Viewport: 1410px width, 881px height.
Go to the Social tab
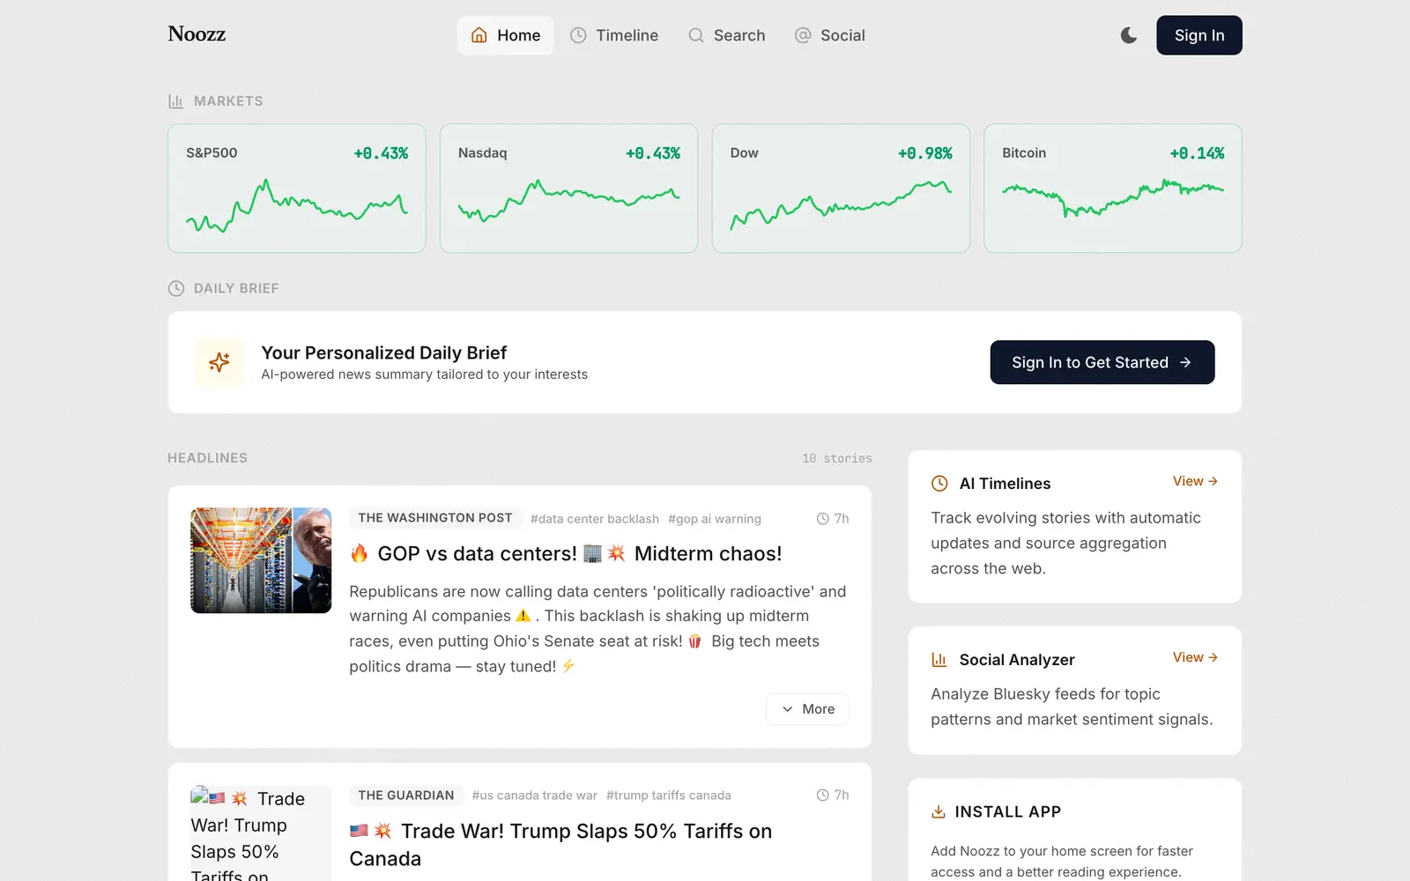[830, 35]
